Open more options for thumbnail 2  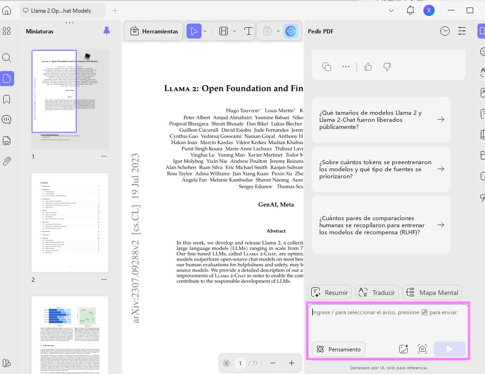click(x=104, y=279)
